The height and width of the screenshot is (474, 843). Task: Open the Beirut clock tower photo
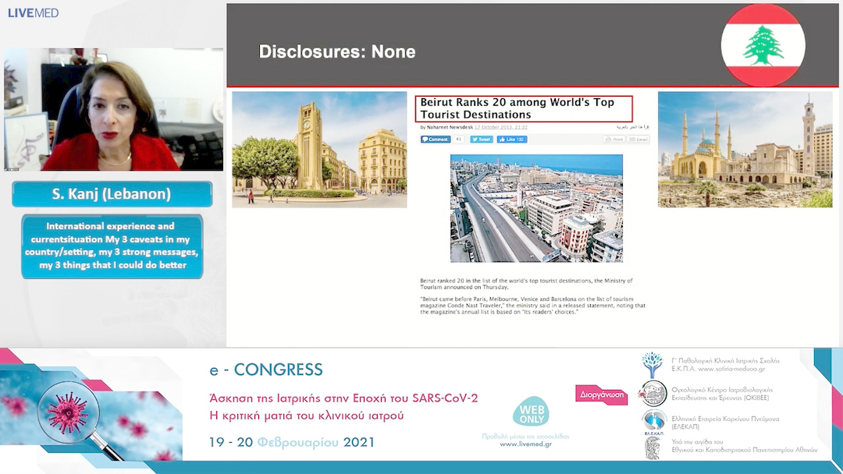pos(319,149)
